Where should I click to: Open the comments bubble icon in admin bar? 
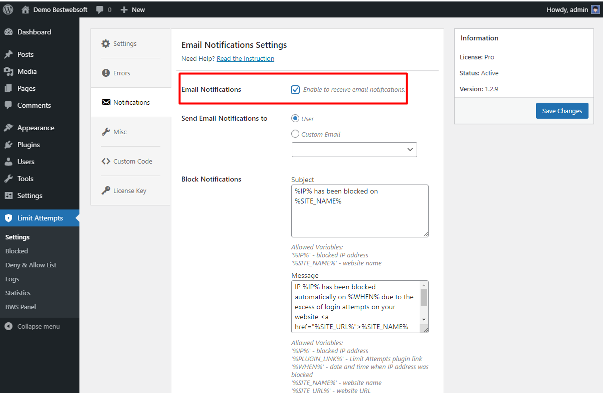[100, 9]
